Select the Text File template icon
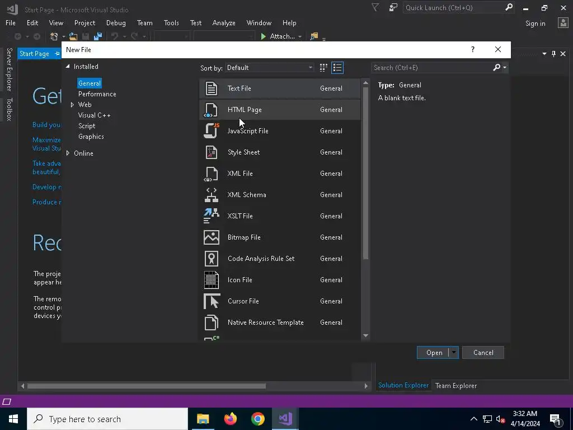The height and width of the screenshot is (430, 573). 211,88
